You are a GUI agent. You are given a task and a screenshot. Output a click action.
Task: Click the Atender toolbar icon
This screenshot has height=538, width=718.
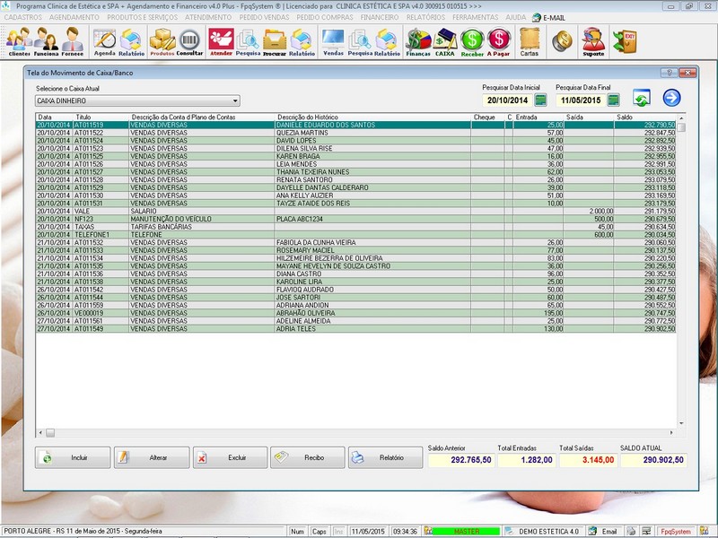(x=221, y=42)
